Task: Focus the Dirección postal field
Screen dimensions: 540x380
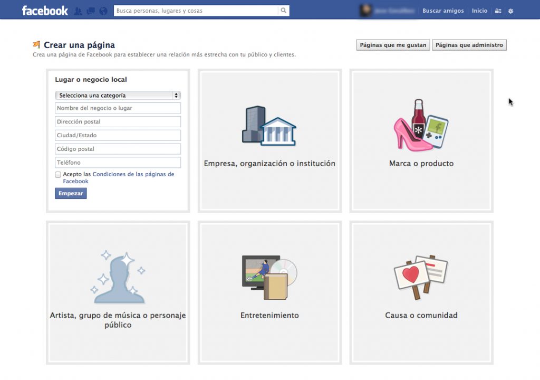Action: 118,122
